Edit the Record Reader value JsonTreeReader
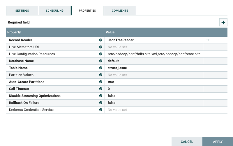233x146 pixels. [x=154, y=40]
